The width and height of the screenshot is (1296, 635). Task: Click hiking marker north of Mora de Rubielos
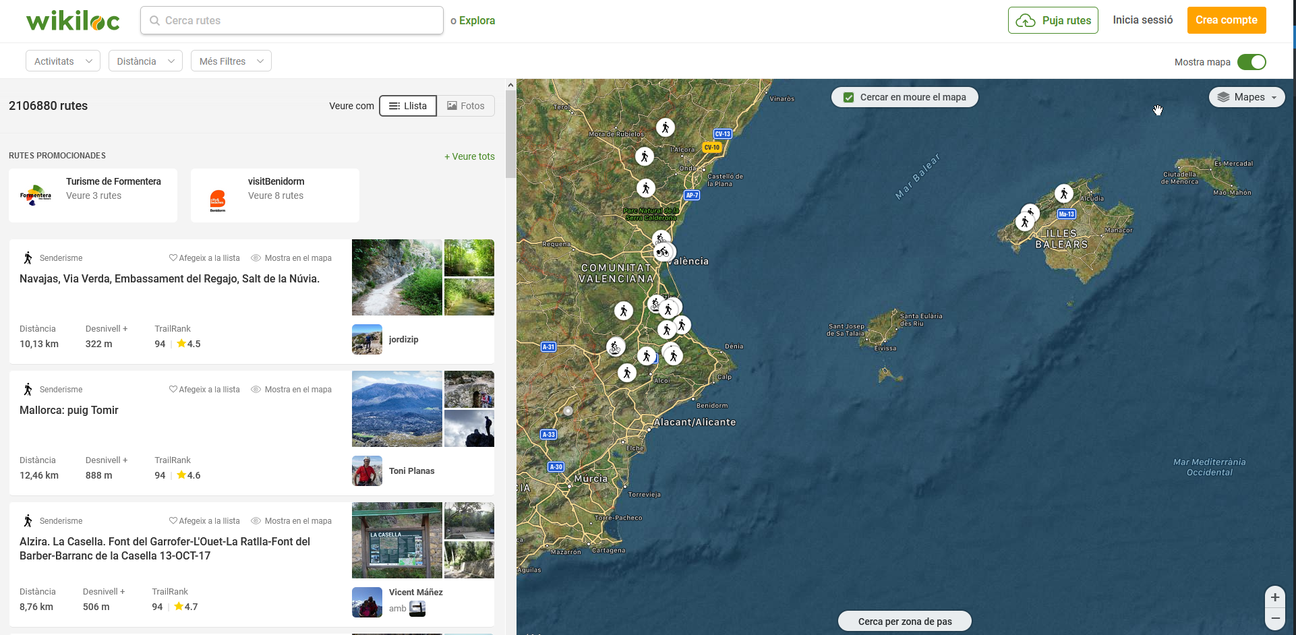tap(665, 127)
